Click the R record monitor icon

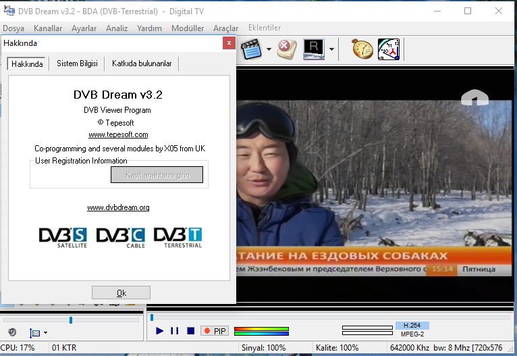point(314,49)
